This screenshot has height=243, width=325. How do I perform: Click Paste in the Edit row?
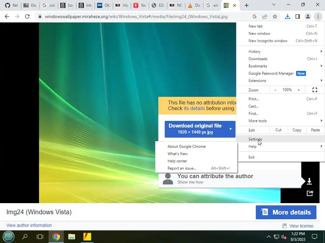pos(315,130)
